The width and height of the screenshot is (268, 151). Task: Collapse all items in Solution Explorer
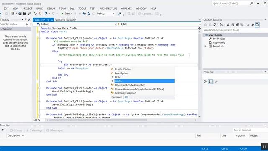click(x=237, y=25)
